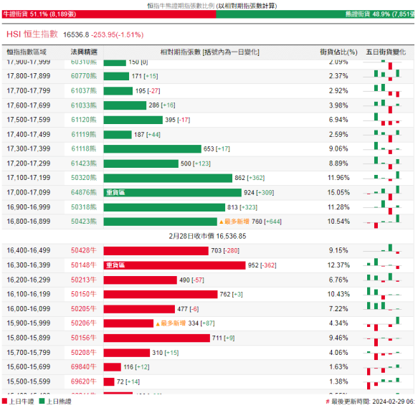Open bear warrant link 61119熊
The height and width of the screenshot is (408, 418).
84,134
